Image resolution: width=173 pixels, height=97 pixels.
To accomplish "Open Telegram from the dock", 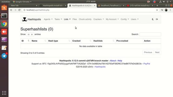I will point(4,56).
